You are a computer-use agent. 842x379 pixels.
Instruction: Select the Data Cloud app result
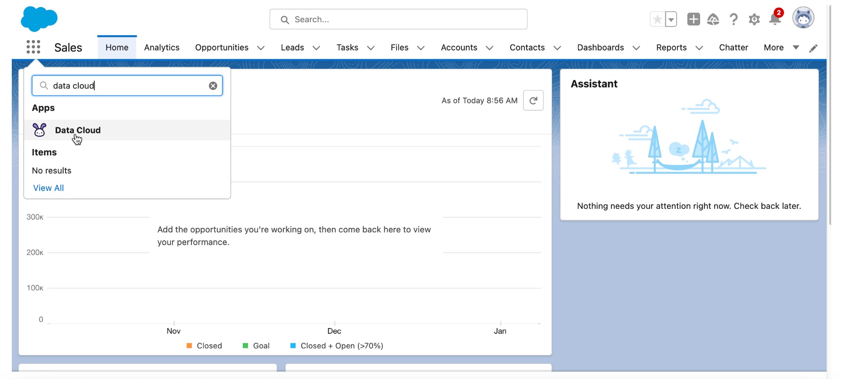127,130
